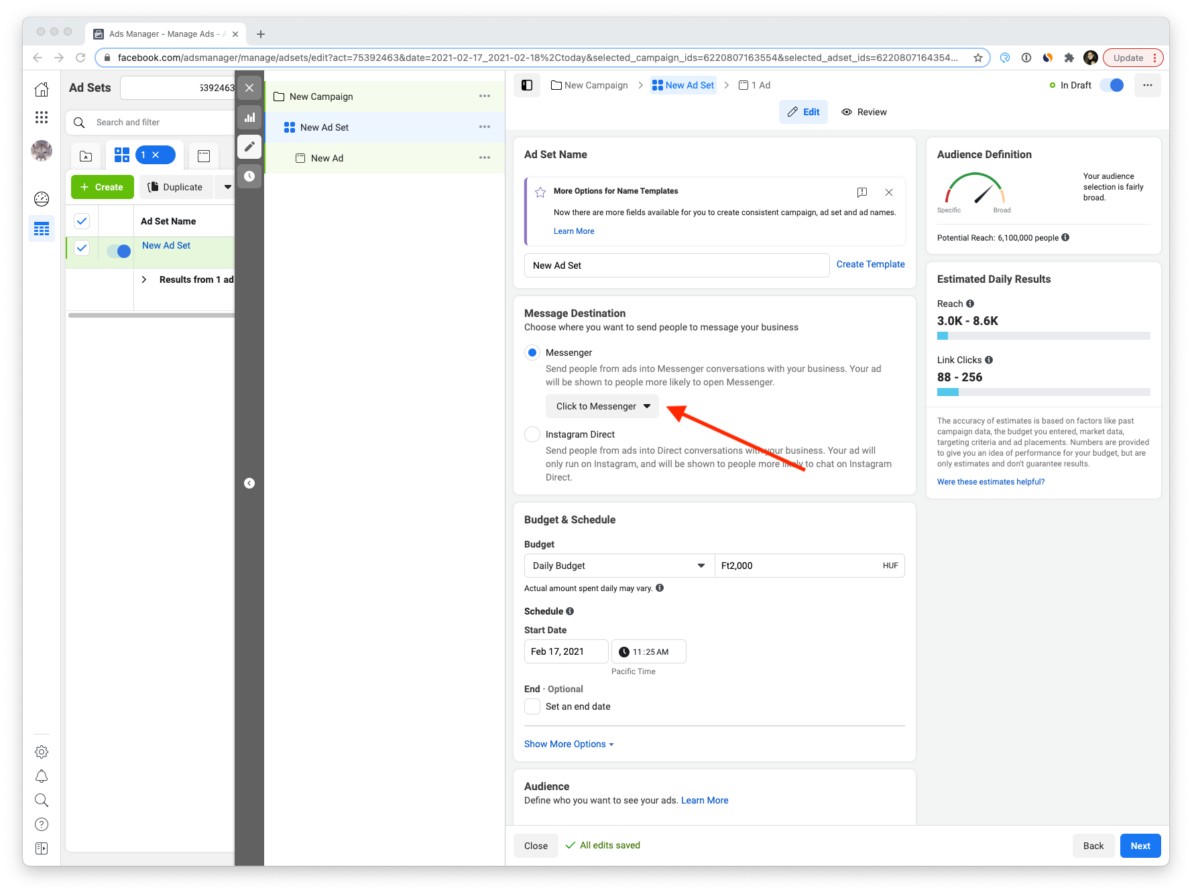This screenshot has height=894, width=1192.
Task: Open options menu for New Ad
Action: tap(485, 157)
